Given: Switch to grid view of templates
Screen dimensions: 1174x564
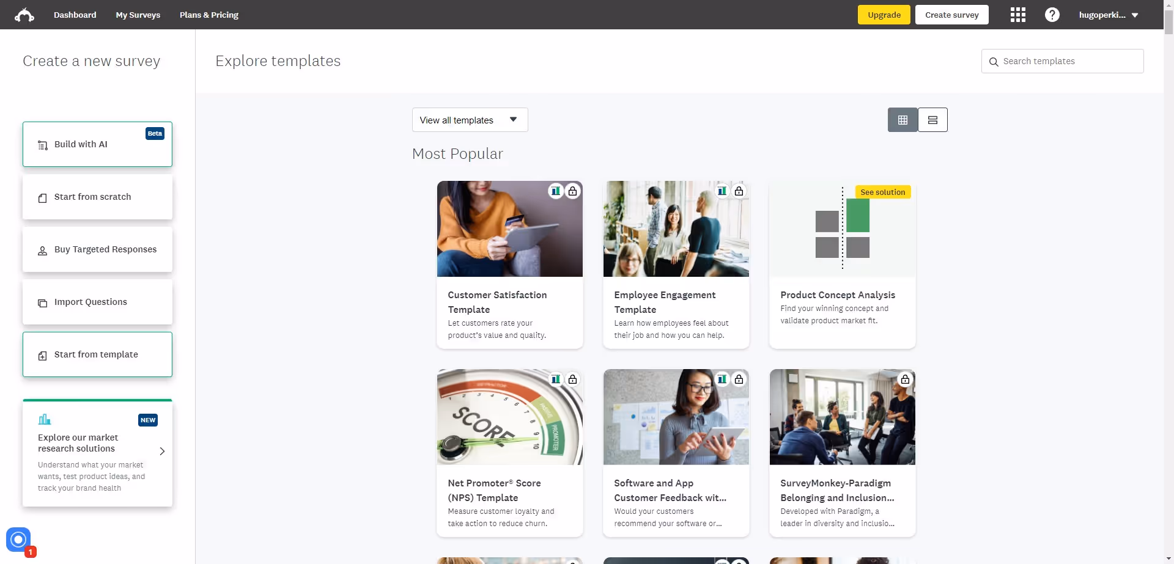Looking at the screenshot, I should coord(903,120).
